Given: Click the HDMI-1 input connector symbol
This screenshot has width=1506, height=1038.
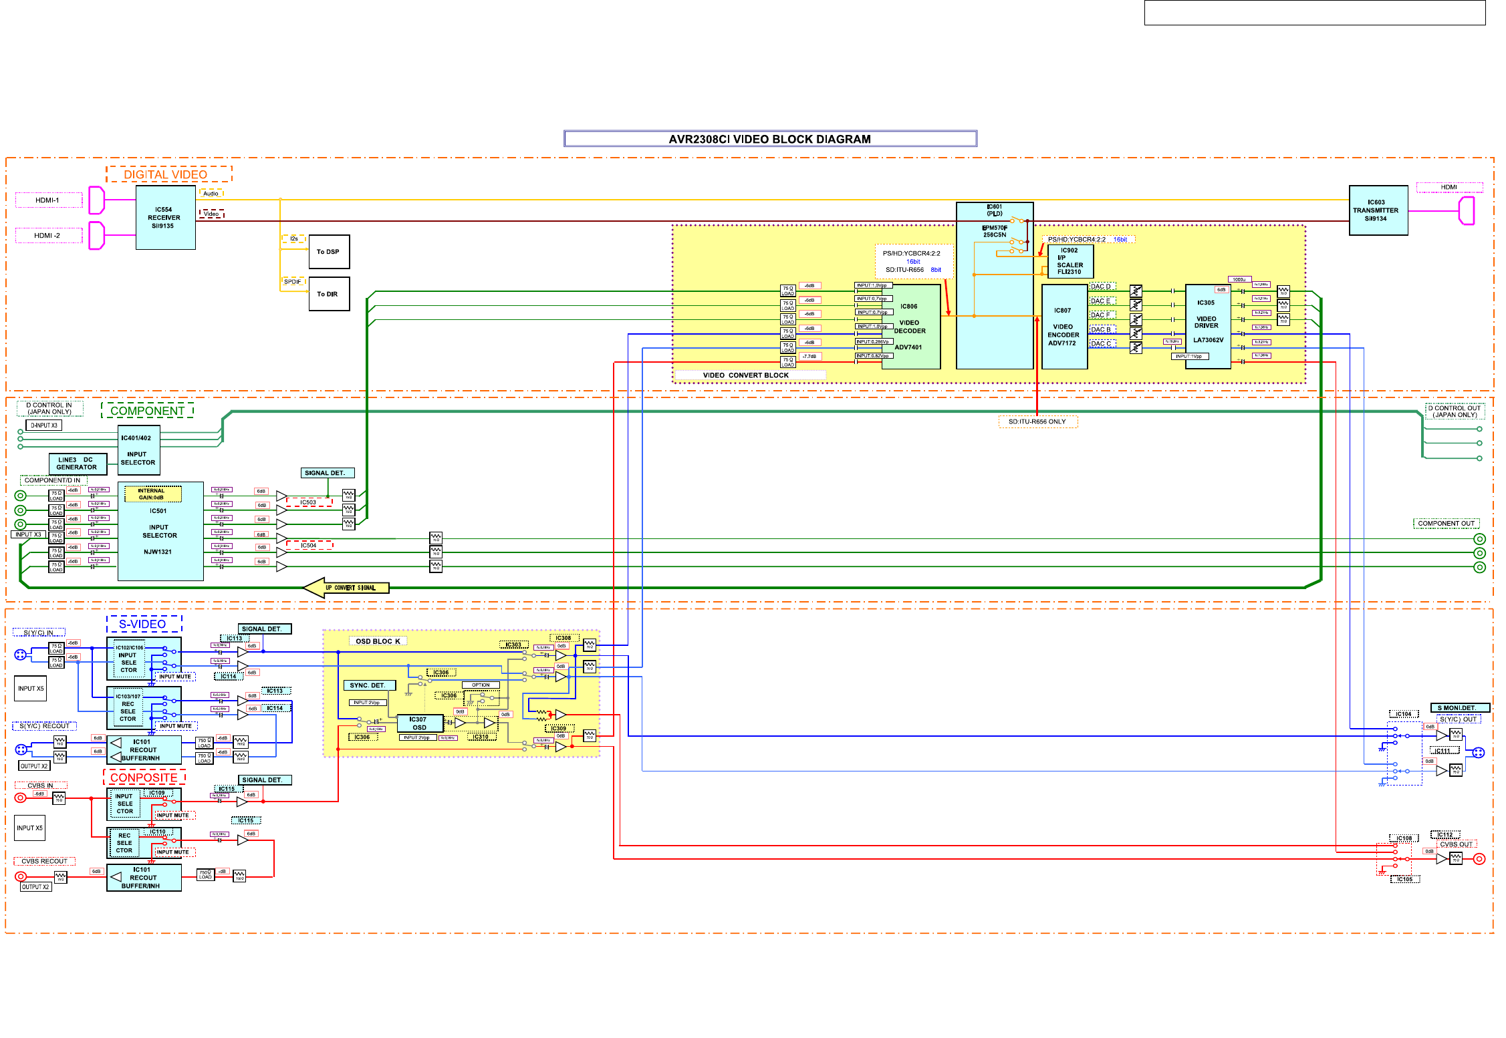Looking at the screenshot, I should (x=97, y=200).
